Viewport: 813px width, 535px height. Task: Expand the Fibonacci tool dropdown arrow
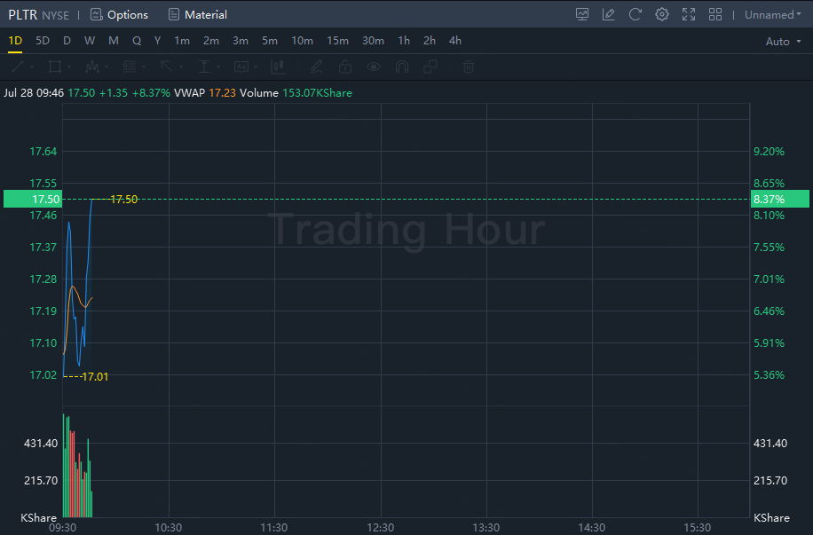pos(144,67)
